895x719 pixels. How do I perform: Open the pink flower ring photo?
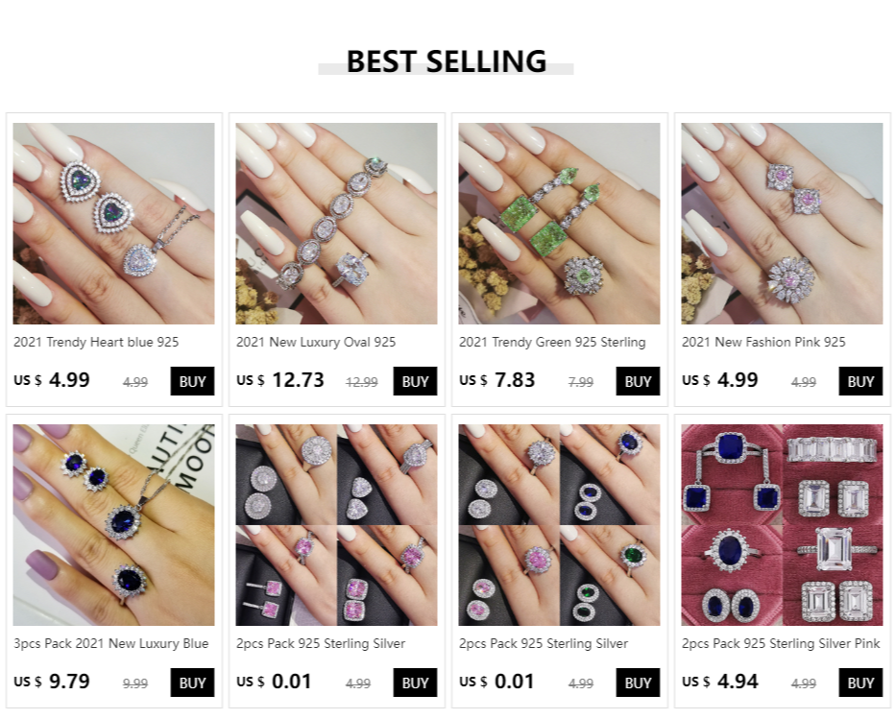(x=782, y=223)
